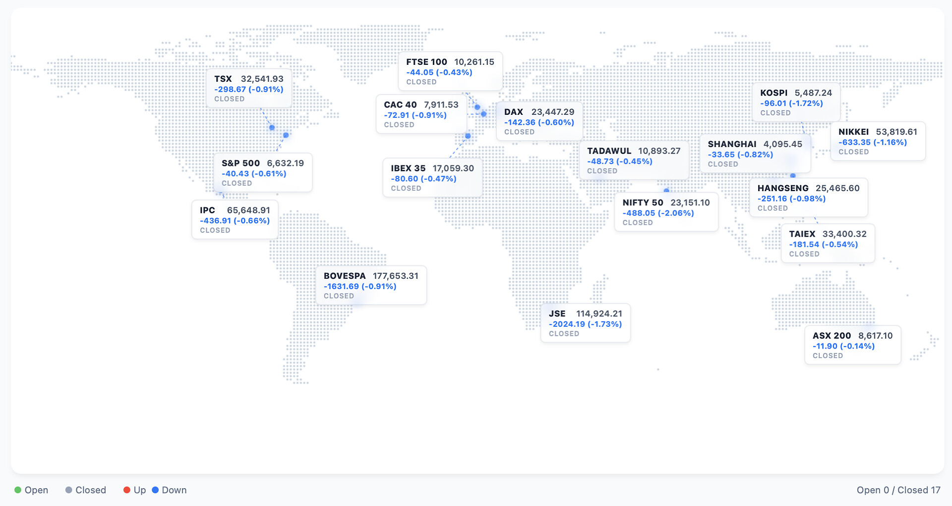The image size is (952, 506).
Task: Click the S&P 500 value 6,632.19
Action: tap(286, 163)
